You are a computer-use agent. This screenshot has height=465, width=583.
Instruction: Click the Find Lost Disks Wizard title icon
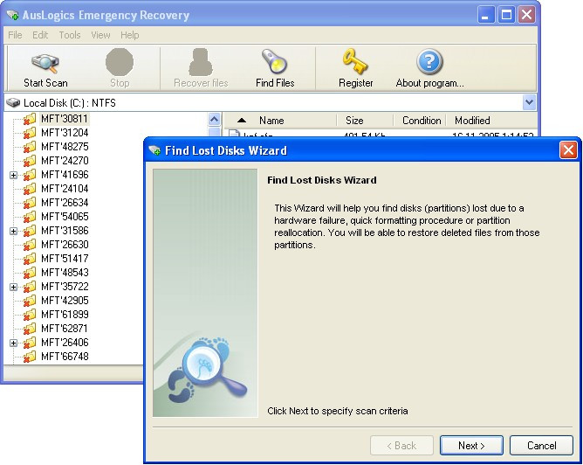pos(154,150)
